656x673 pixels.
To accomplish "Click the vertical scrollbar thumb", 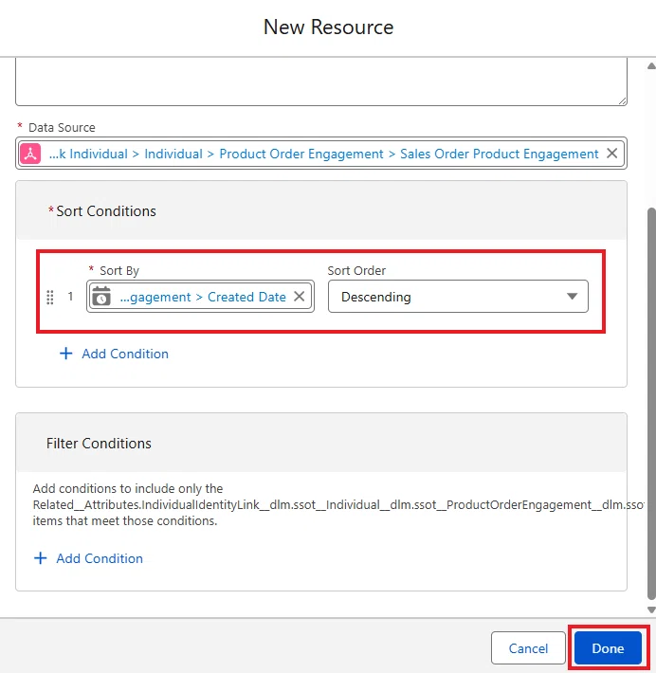I will 651,404.
